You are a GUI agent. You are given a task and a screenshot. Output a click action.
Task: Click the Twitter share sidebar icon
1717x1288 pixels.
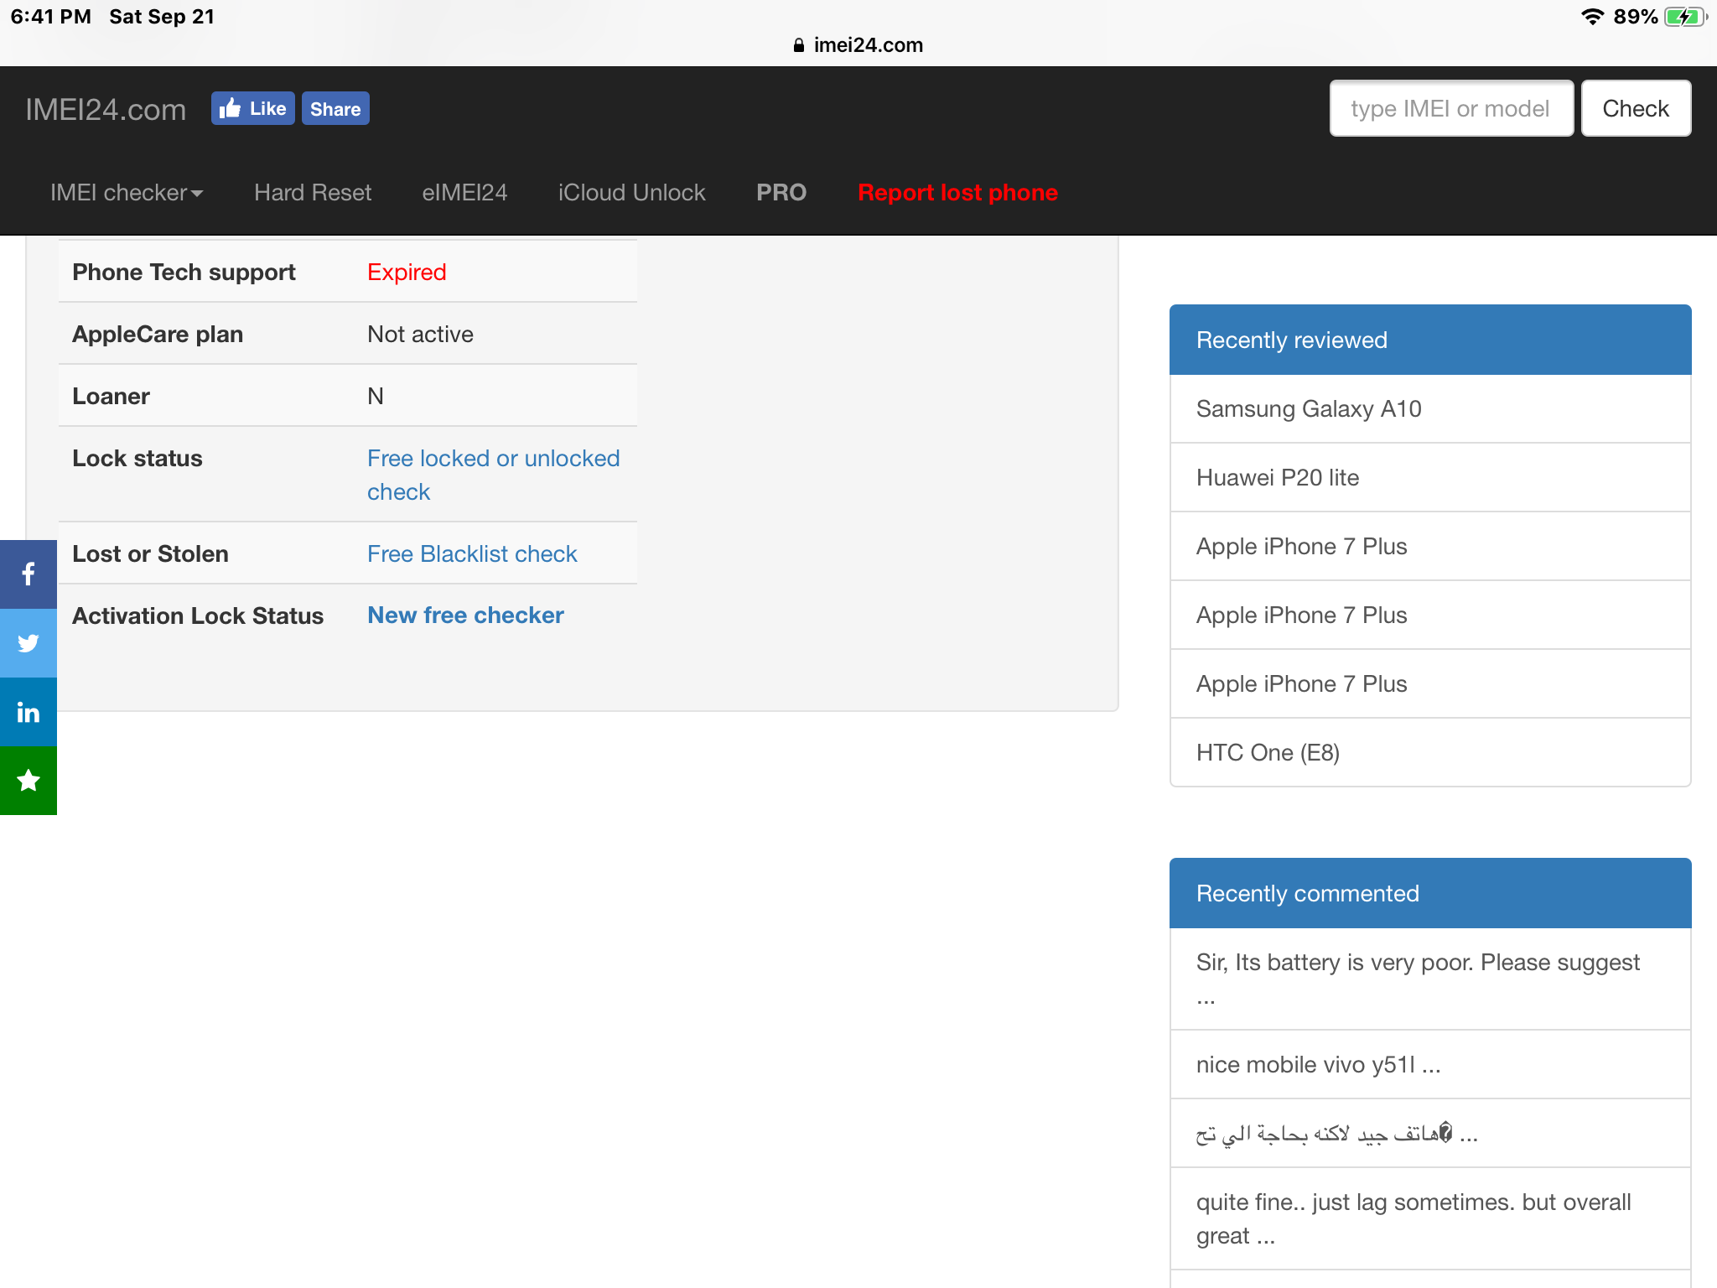(x=29, y=643)
